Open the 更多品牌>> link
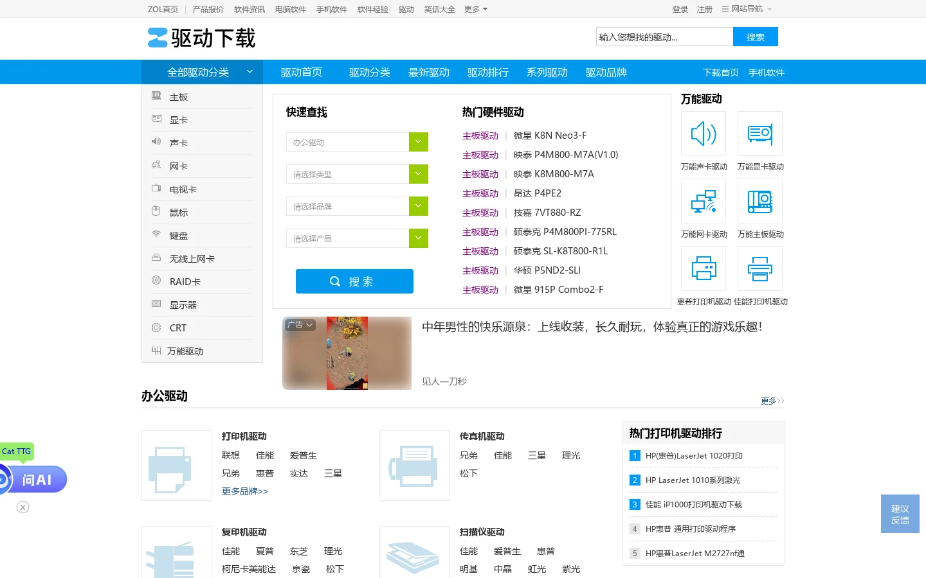Viewport: 926px width, 578px height. point(245,491)
